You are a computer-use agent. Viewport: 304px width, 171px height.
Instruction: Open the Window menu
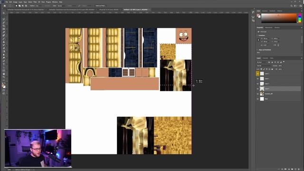[x=55, y=2]
